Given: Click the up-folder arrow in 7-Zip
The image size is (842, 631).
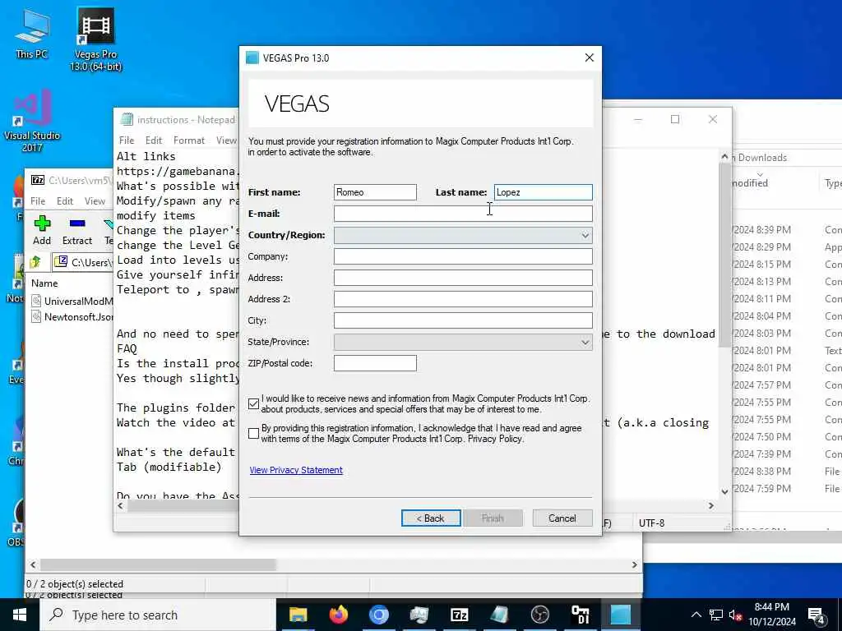Looking at the screenshot, I should click(36, 262).
